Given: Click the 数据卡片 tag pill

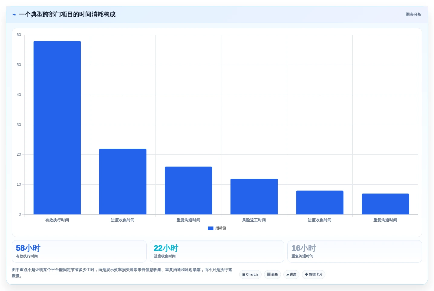Looking at the screenshot, I should point(314,275).
